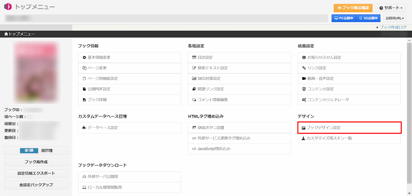Click the puzzle icon for データベース設定
Screen dimensions: 412x196
click(84, 128)
